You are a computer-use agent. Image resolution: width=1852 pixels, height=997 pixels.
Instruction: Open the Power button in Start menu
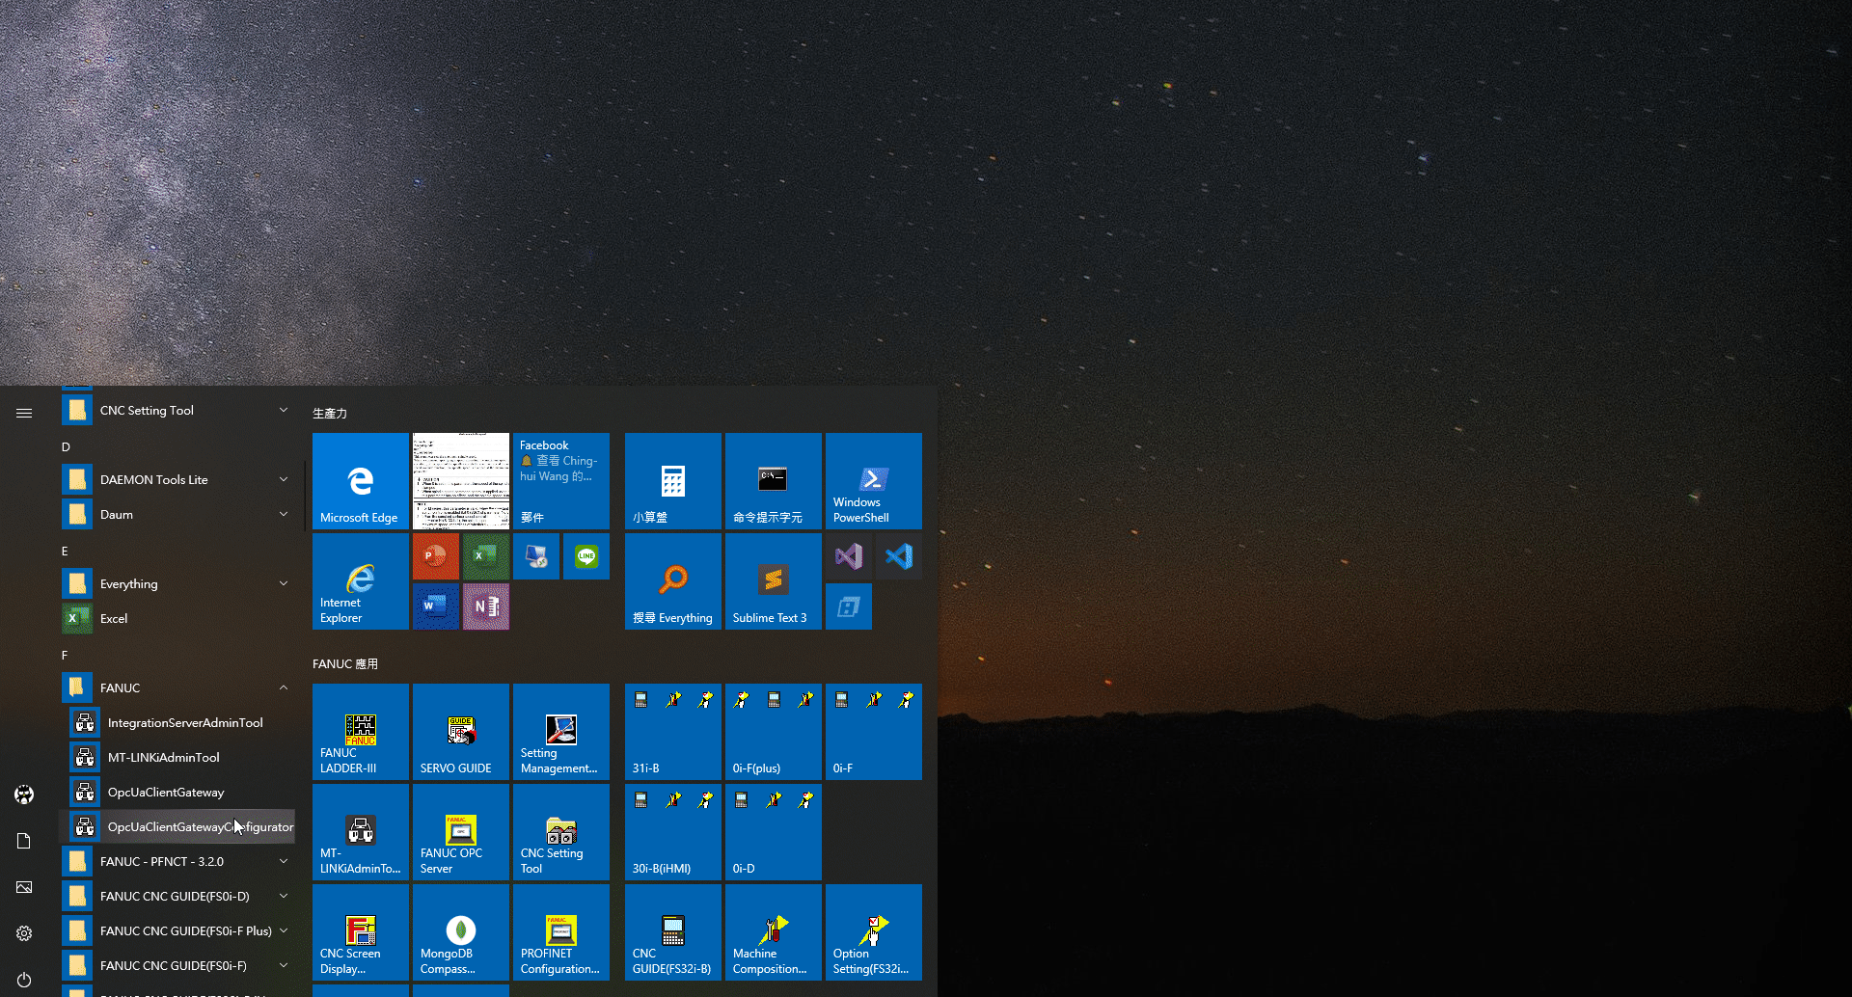24,979
